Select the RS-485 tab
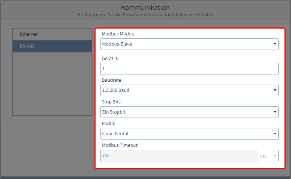Viewport: 291px width, 179px height. (52, 46)
